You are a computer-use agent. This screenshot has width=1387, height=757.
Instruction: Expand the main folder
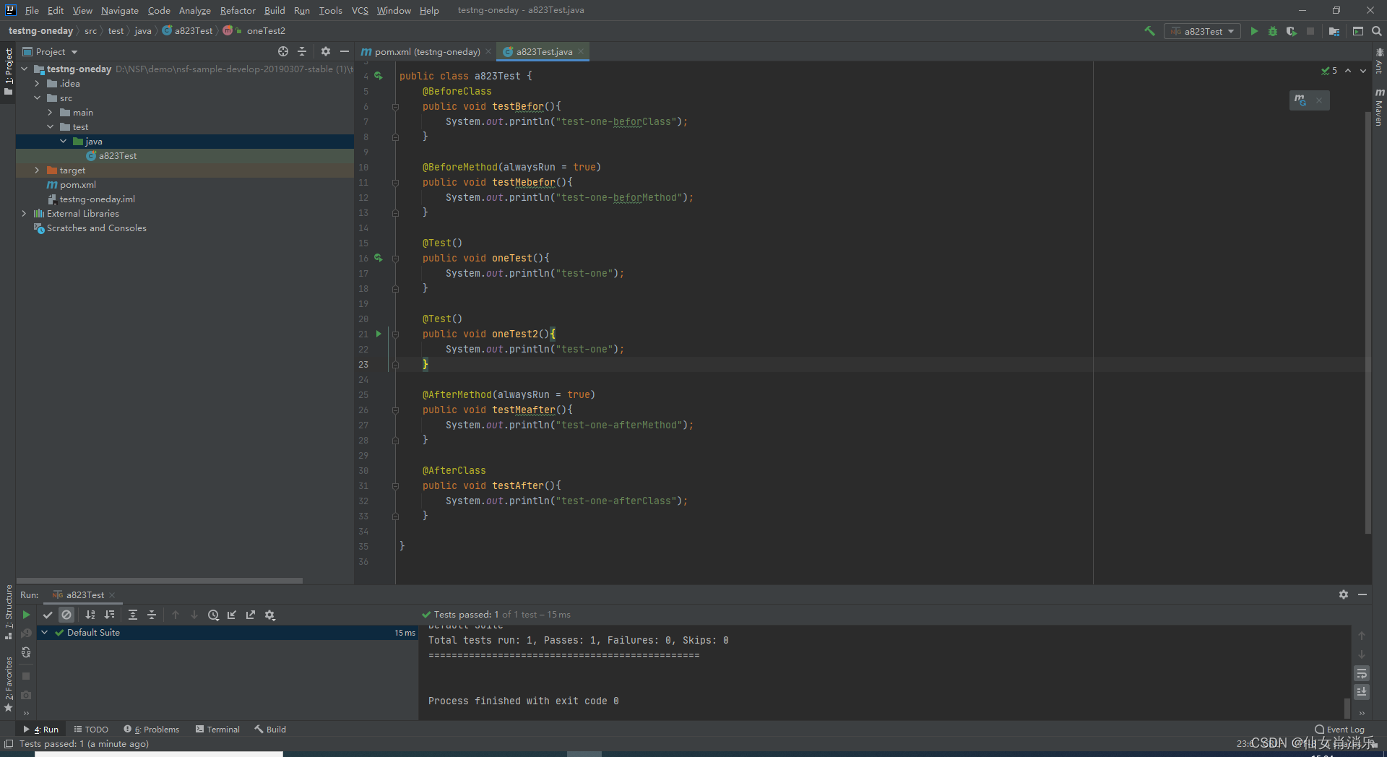(x=51, y=112)
